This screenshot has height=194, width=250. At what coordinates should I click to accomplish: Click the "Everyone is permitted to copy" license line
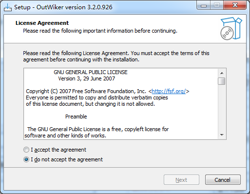[x=97, y=97]
